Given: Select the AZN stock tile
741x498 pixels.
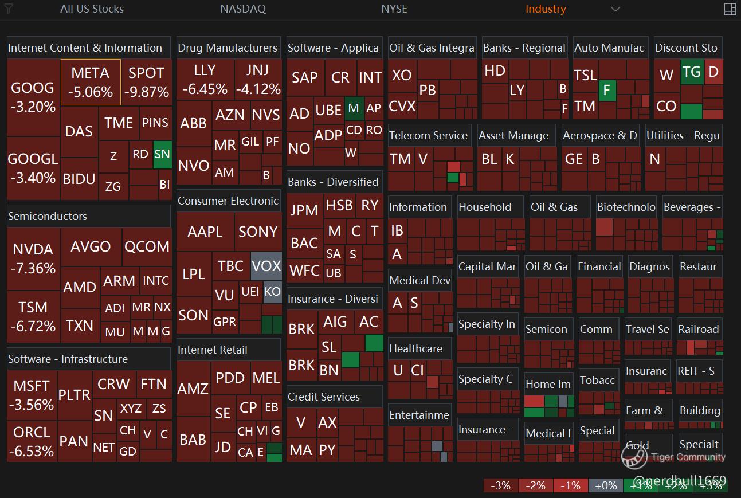Looking at the screenshot, I should tap(230, 115).
